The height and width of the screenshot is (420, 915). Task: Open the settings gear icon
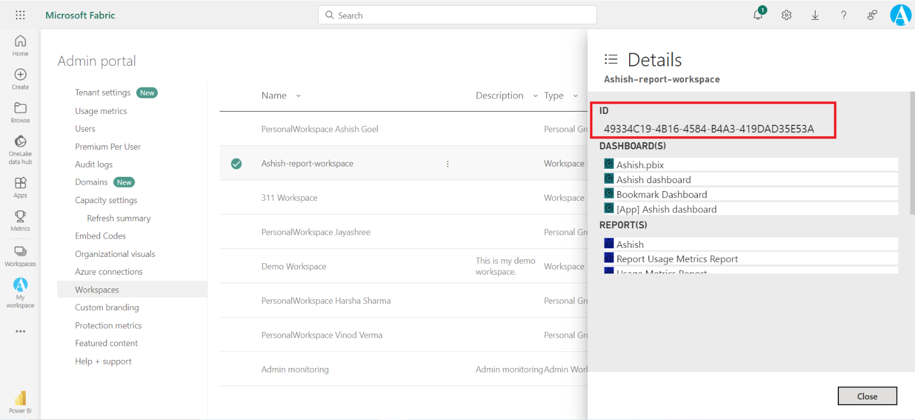[786, 15]
